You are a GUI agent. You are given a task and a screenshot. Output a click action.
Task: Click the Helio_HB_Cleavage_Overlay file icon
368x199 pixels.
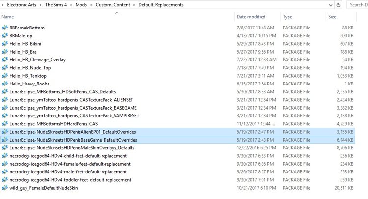[x=5, y=59]
